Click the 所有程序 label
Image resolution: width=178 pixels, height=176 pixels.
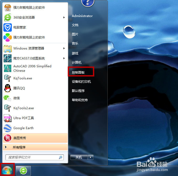coord(19,147)
